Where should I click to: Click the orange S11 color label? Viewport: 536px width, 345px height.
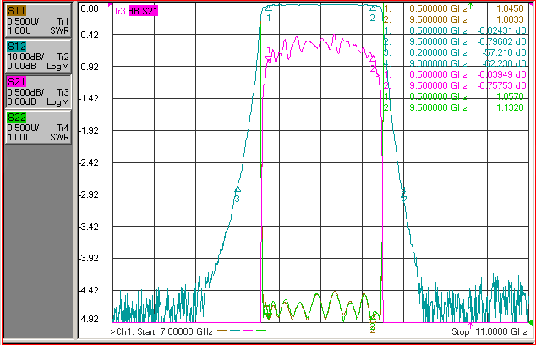(x=16, y=11)
